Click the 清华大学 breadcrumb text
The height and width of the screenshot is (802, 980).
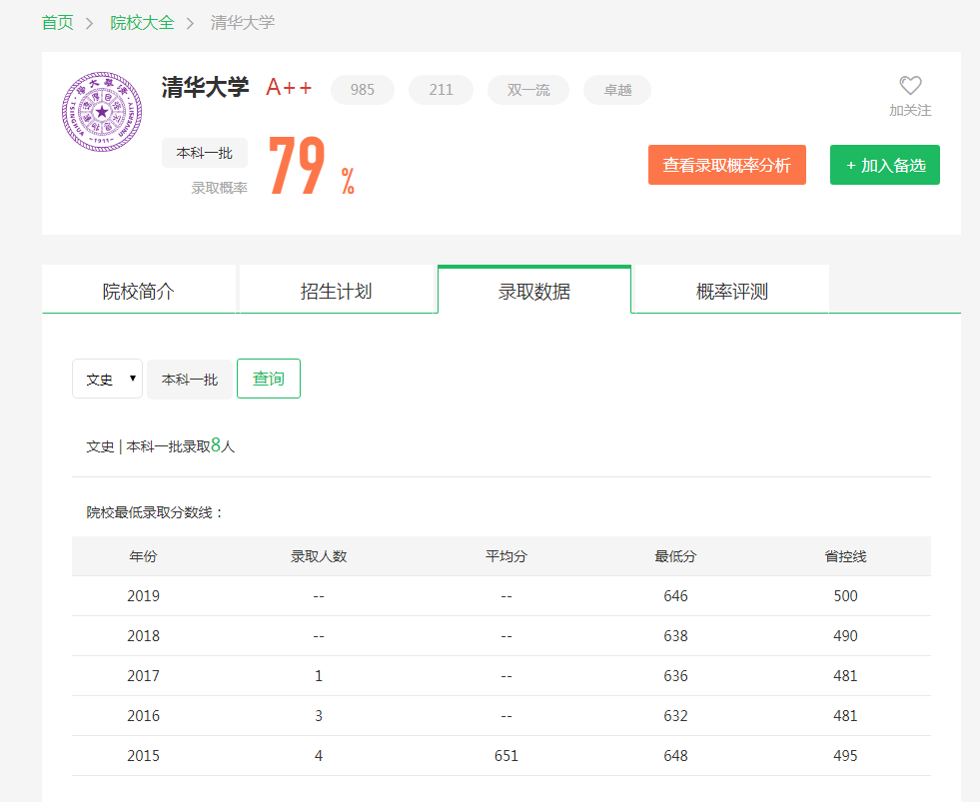pos(243,23)
